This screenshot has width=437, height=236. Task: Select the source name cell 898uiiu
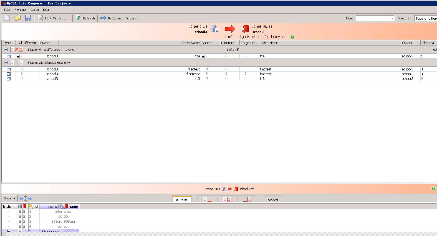click(x=51, y=222)
